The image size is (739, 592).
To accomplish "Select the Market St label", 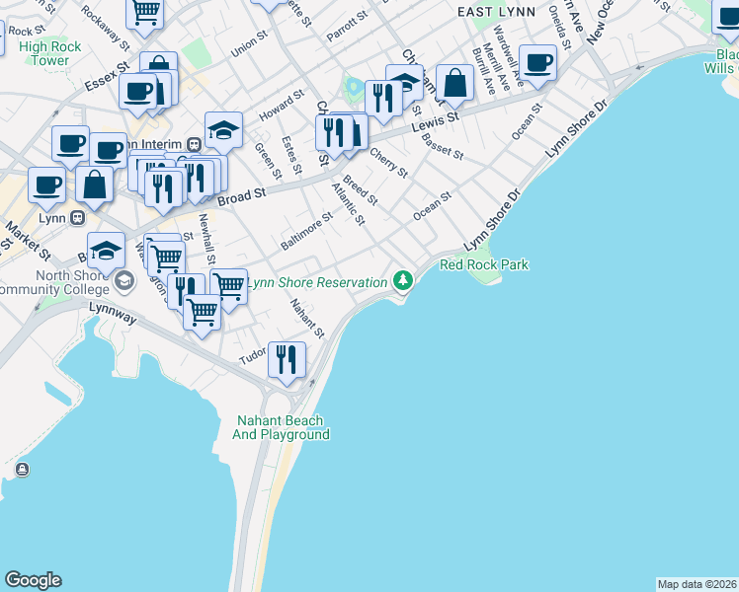I will pos(28,241).
